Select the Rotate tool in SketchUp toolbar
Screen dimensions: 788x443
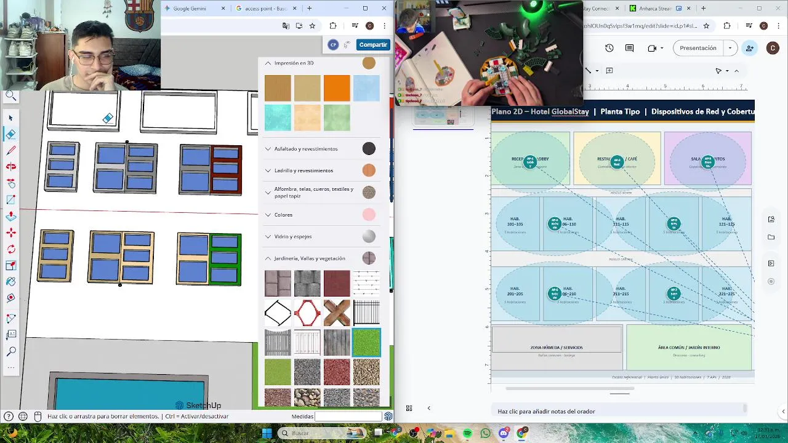tap(10, 249)
